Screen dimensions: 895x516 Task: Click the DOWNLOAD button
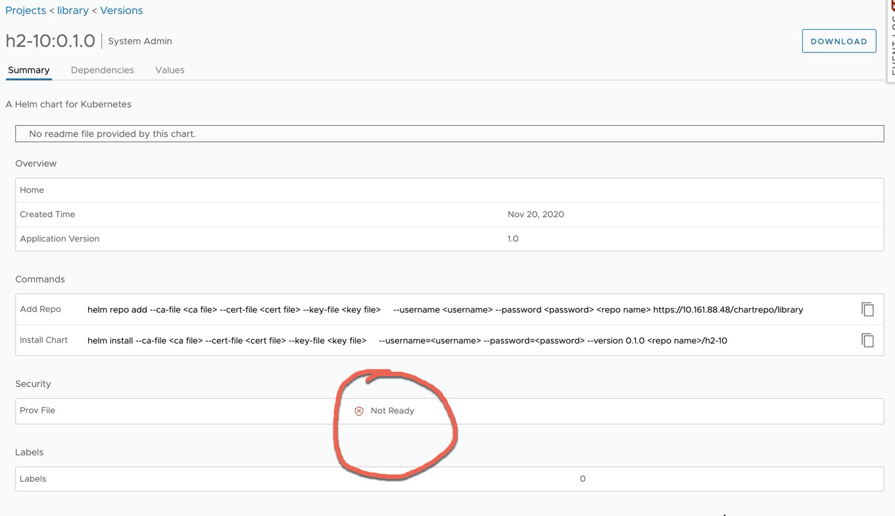tap(838, 41)
